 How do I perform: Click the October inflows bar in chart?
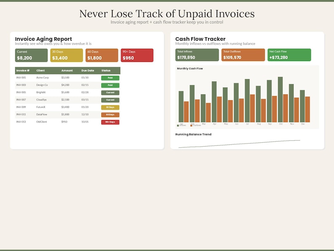[x=280, y=99]
